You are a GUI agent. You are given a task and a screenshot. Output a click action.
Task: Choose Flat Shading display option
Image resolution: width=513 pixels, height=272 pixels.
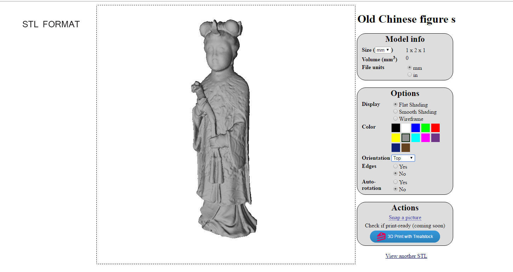[x=395, y=104]
